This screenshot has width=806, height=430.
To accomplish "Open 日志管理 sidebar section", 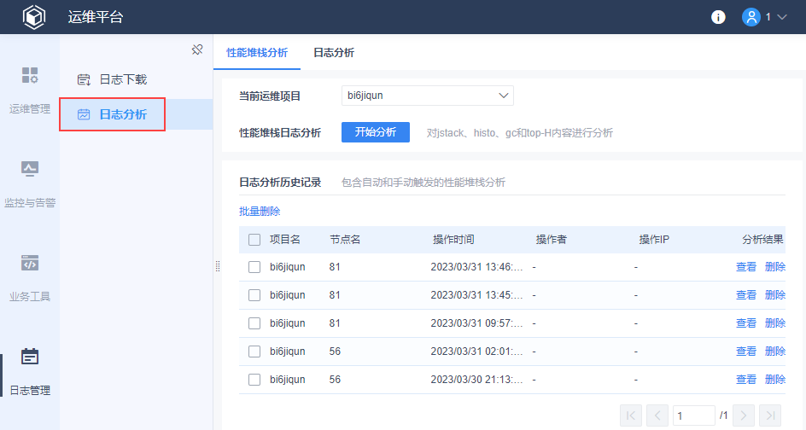I will (30, 371).
